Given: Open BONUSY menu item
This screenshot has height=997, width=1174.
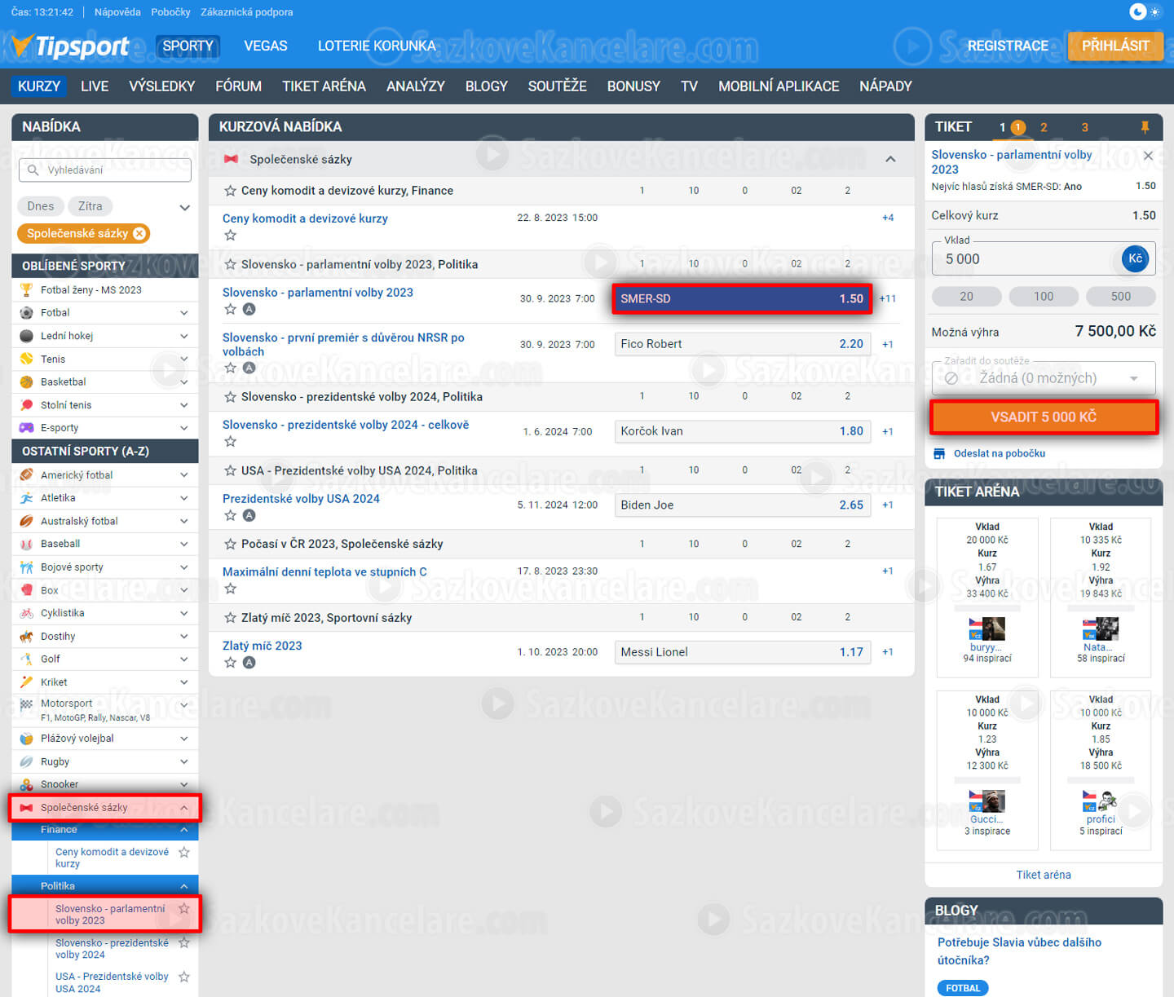Looking at the screenshot, I should pos(633,86).
